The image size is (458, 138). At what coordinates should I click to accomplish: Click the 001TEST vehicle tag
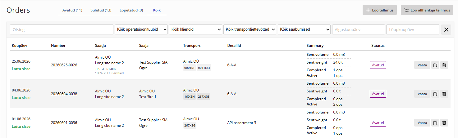click(x=204, y=68)
